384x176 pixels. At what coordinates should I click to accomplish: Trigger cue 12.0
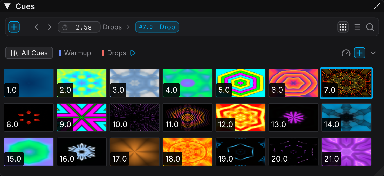point(241,117)
